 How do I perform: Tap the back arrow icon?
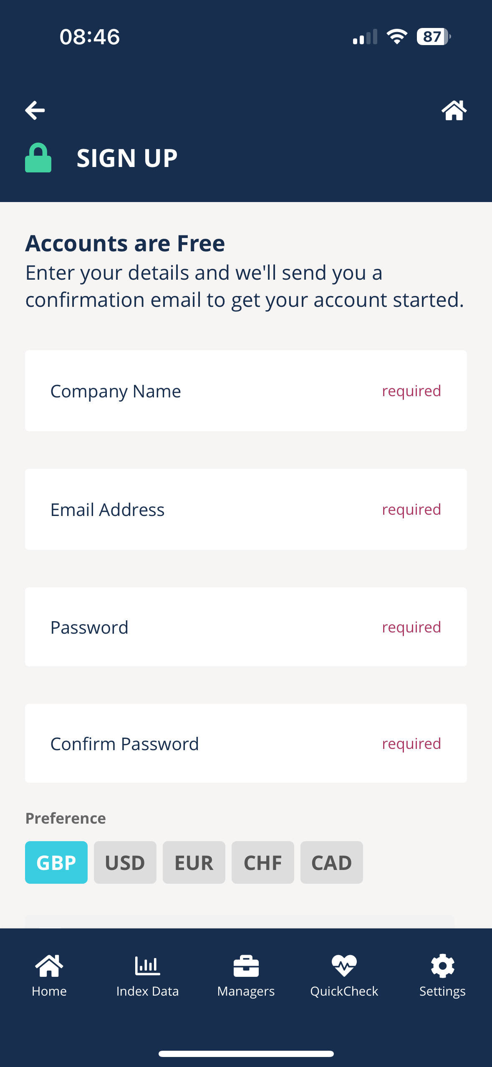35,111
